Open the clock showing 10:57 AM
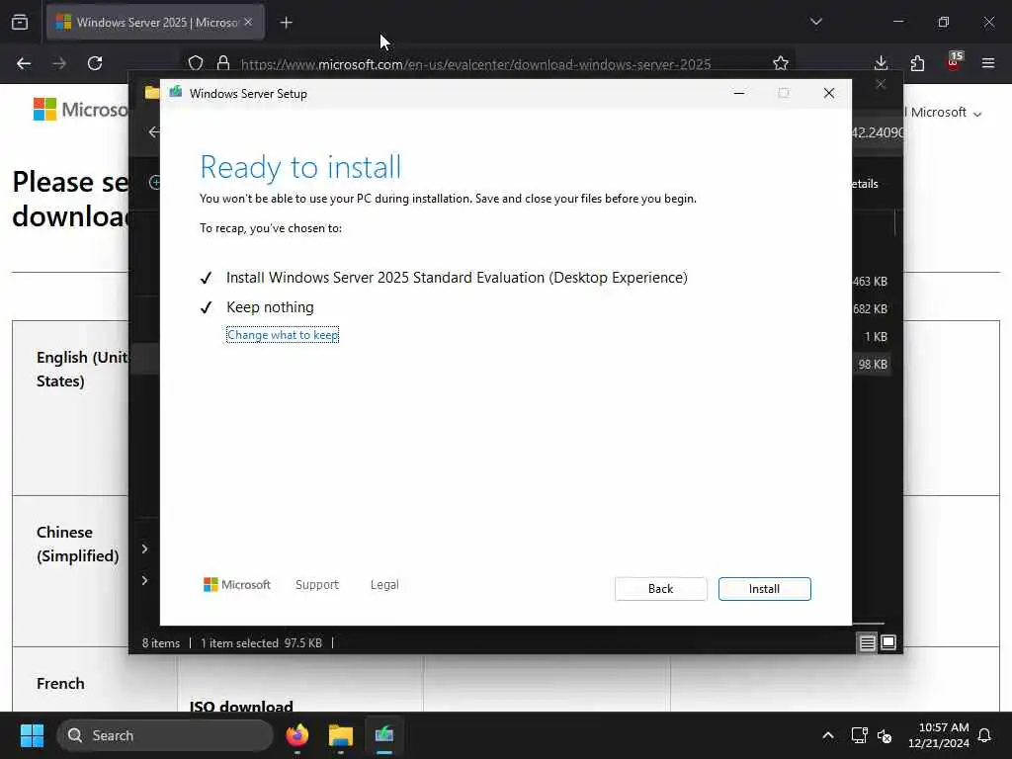The width and height of the screenshot is (1012, 759). 939,735
